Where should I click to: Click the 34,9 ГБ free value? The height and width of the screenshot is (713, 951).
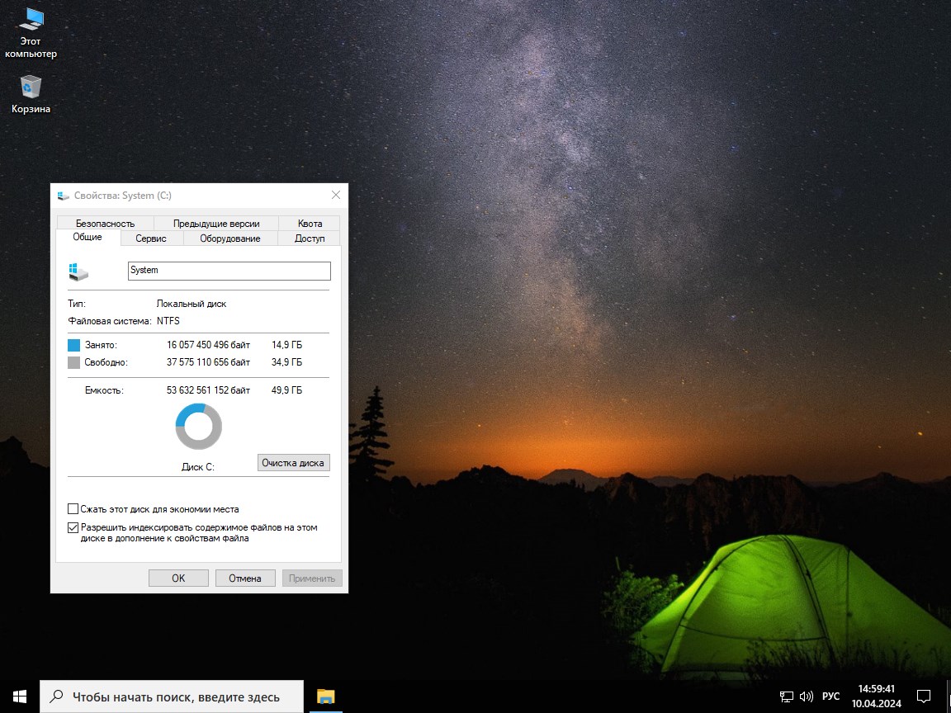tap(287, 362)
